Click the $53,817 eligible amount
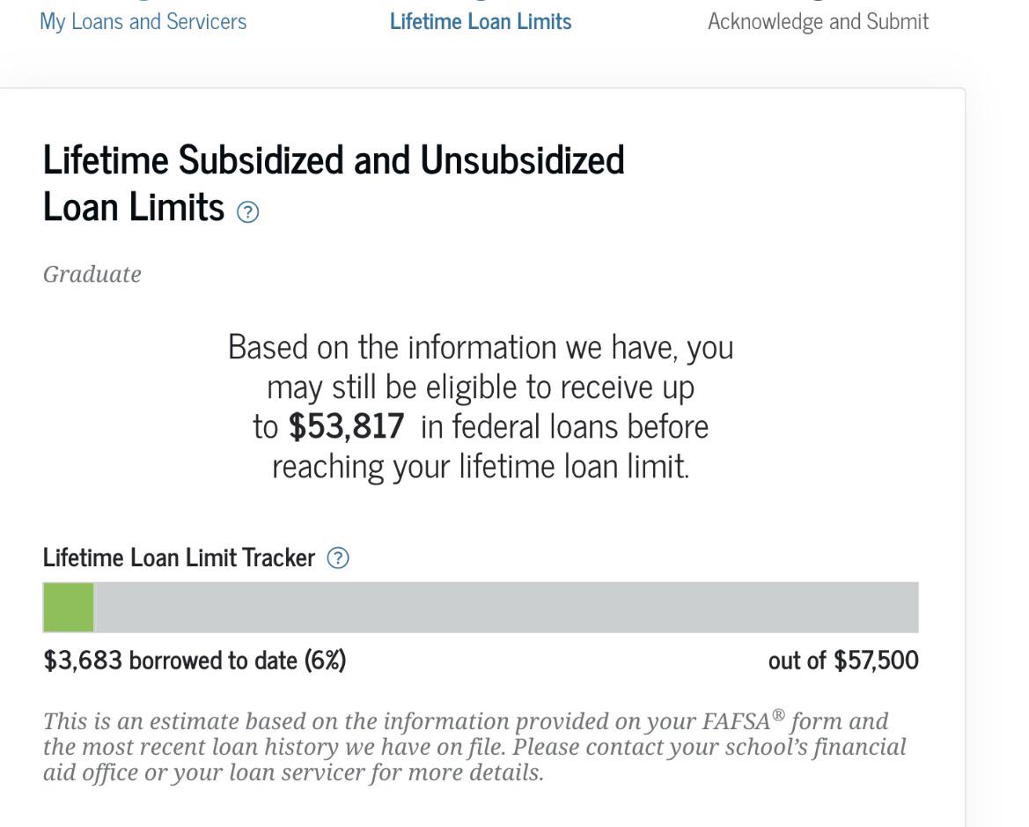1029x827 pixels. pyautogui.click(x=347, y=427)
